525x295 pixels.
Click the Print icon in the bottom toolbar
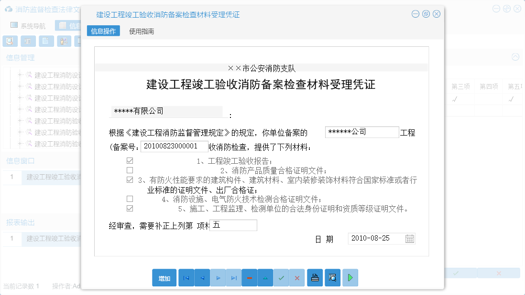pos(315,277)
